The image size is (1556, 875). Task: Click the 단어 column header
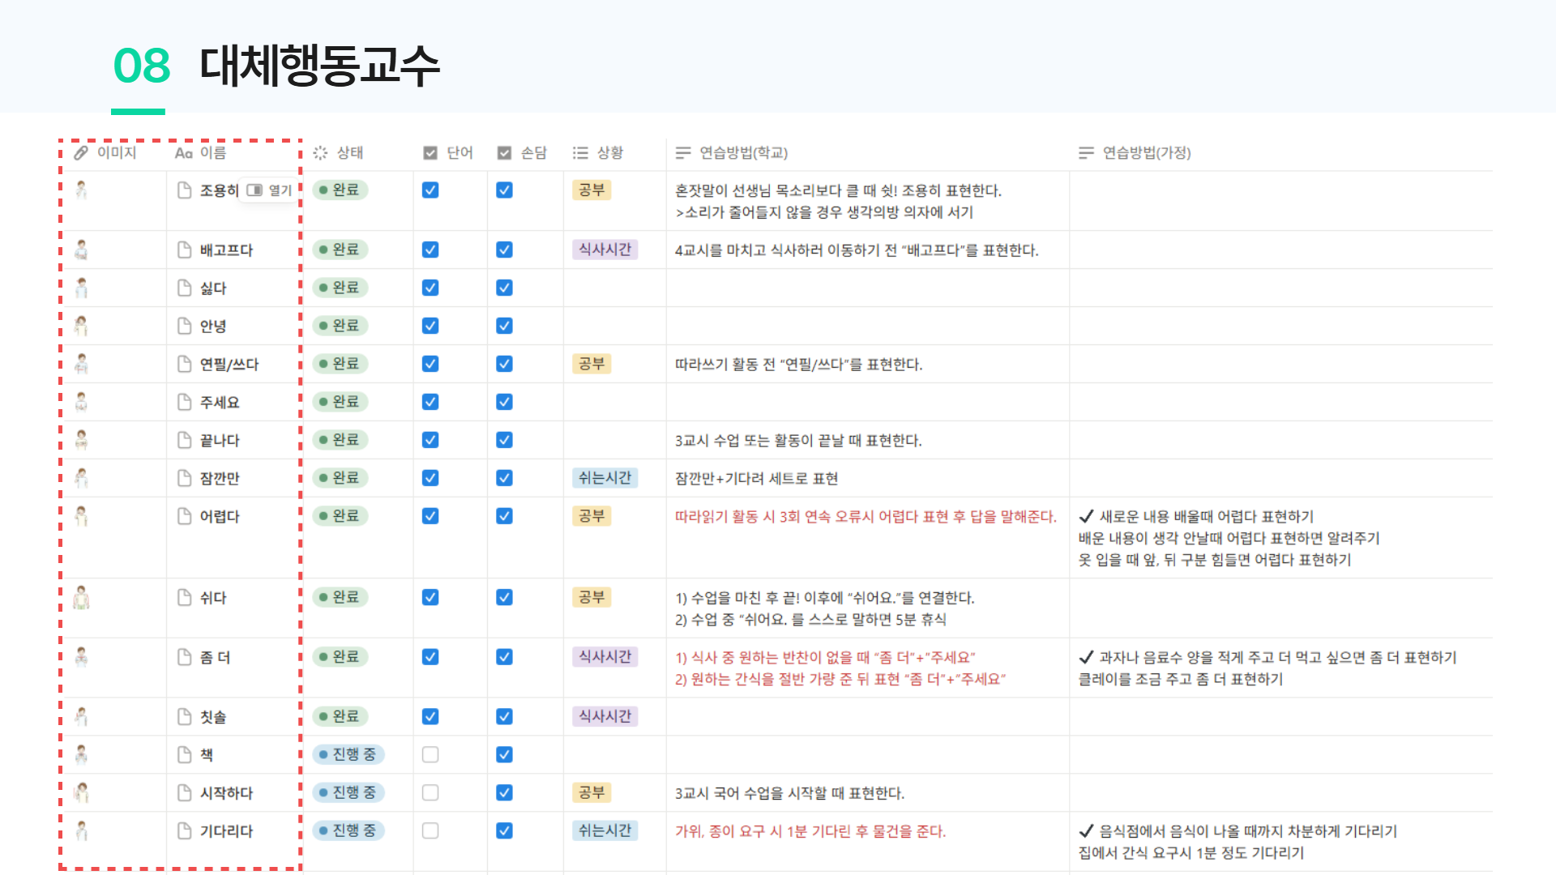tap(459, 152)
